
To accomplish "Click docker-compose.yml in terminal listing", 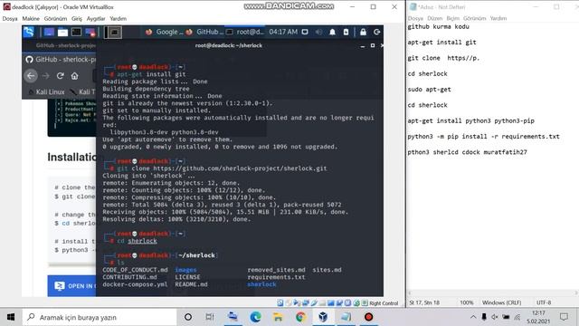I will (x=135, y=284).
